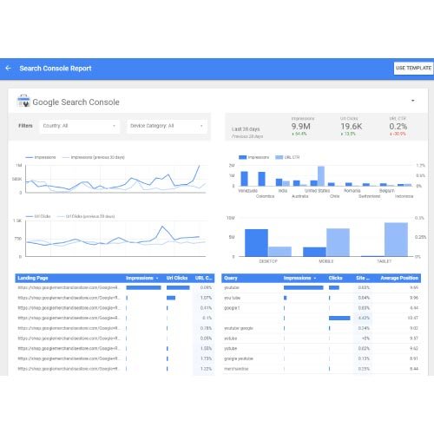434x434 pixels.
Task: Click the Search Console Report title
Action: (x=56, y=69)
